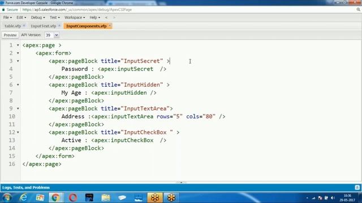The width and height of the screenshot is (362, 203).
Task: Close the InputText.vfp tab
Action: (59, 25)
